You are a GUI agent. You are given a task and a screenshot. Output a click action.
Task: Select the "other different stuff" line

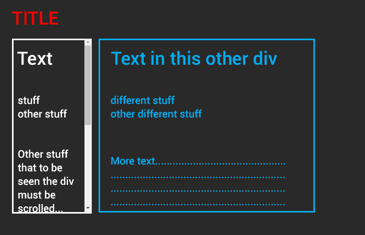point(156,114)
